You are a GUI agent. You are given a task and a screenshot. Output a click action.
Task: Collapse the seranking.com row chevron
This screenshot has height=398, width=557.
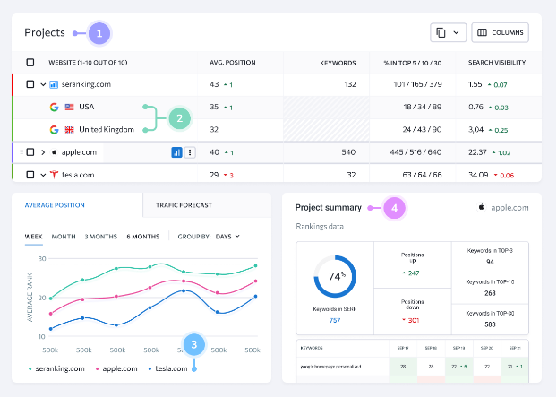pos(43,84)
